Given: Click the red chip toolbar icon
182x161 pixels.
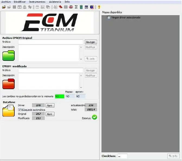Looking at the screenshot, I should pyautogui.click(x=60, y=7).
